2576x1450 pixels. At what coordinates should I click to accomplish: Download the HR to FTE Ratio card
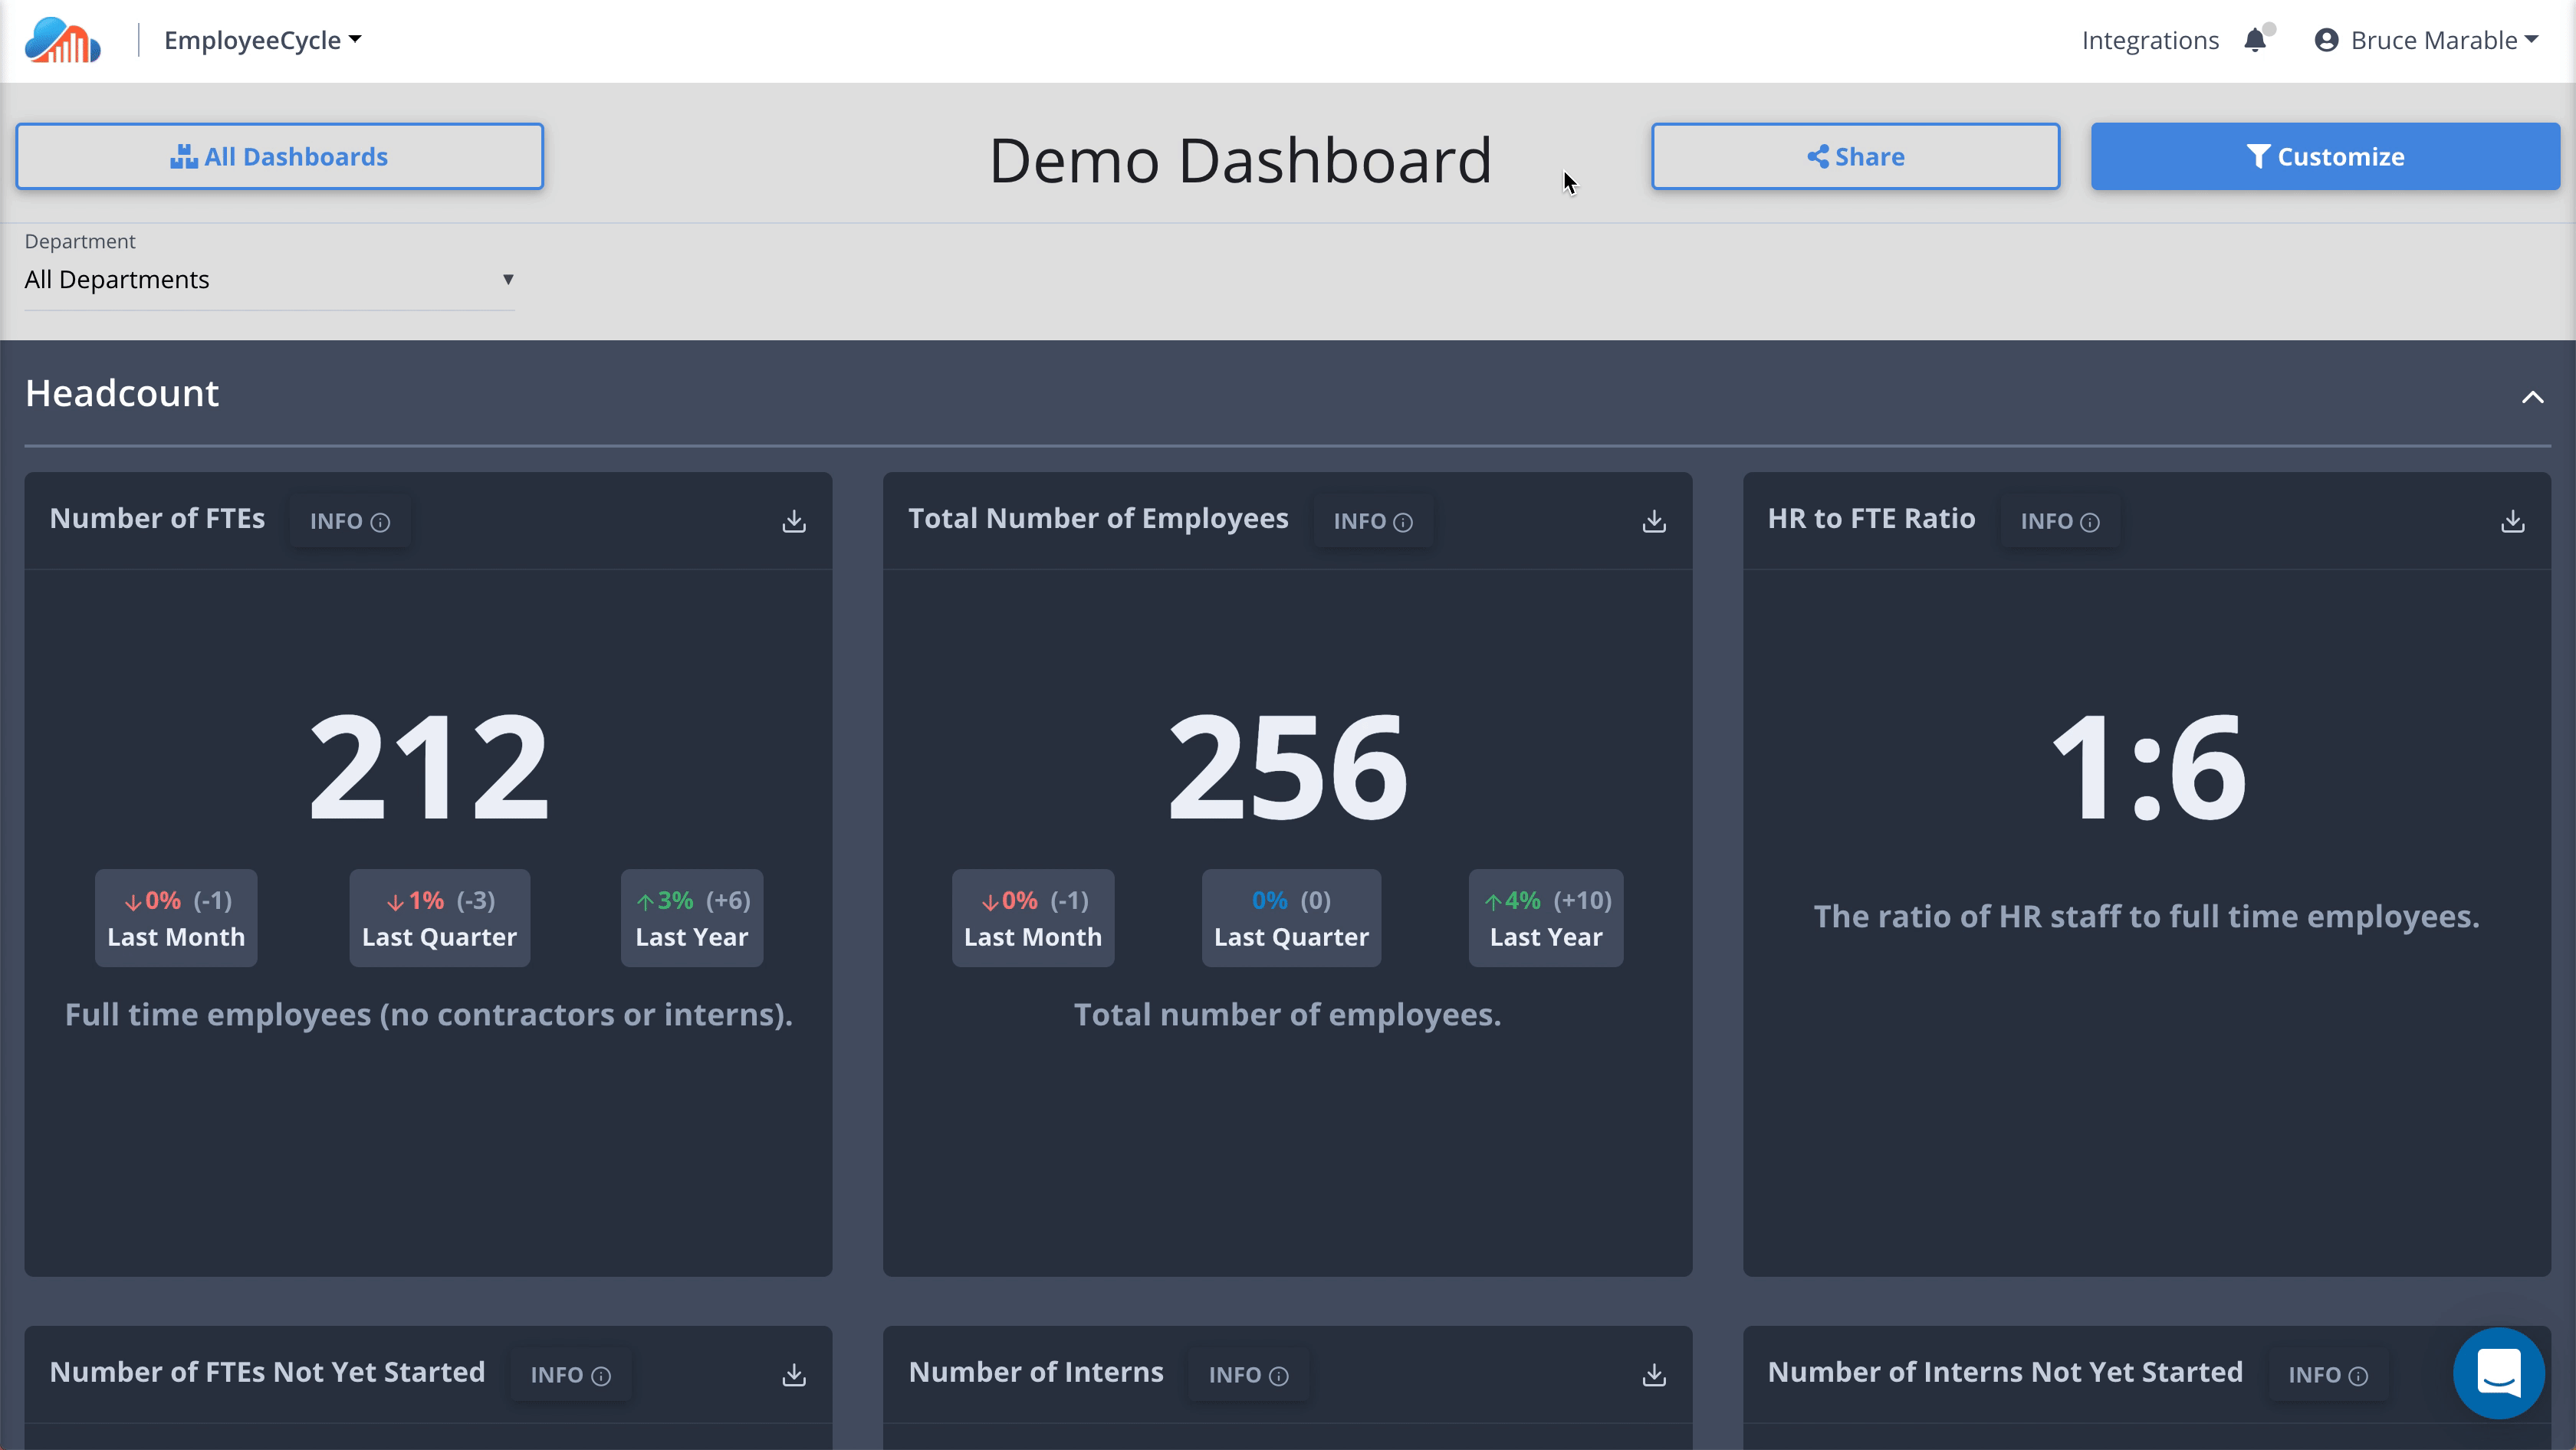pos(2513,520)
